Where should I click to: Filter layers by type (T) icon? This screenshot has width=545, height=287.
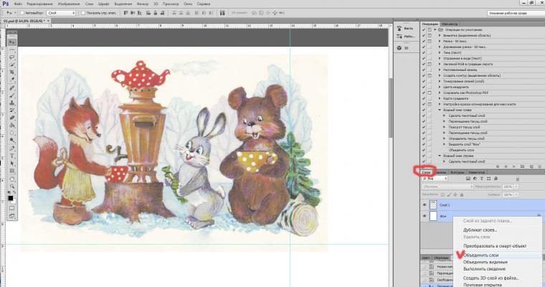tap(482, 179)
